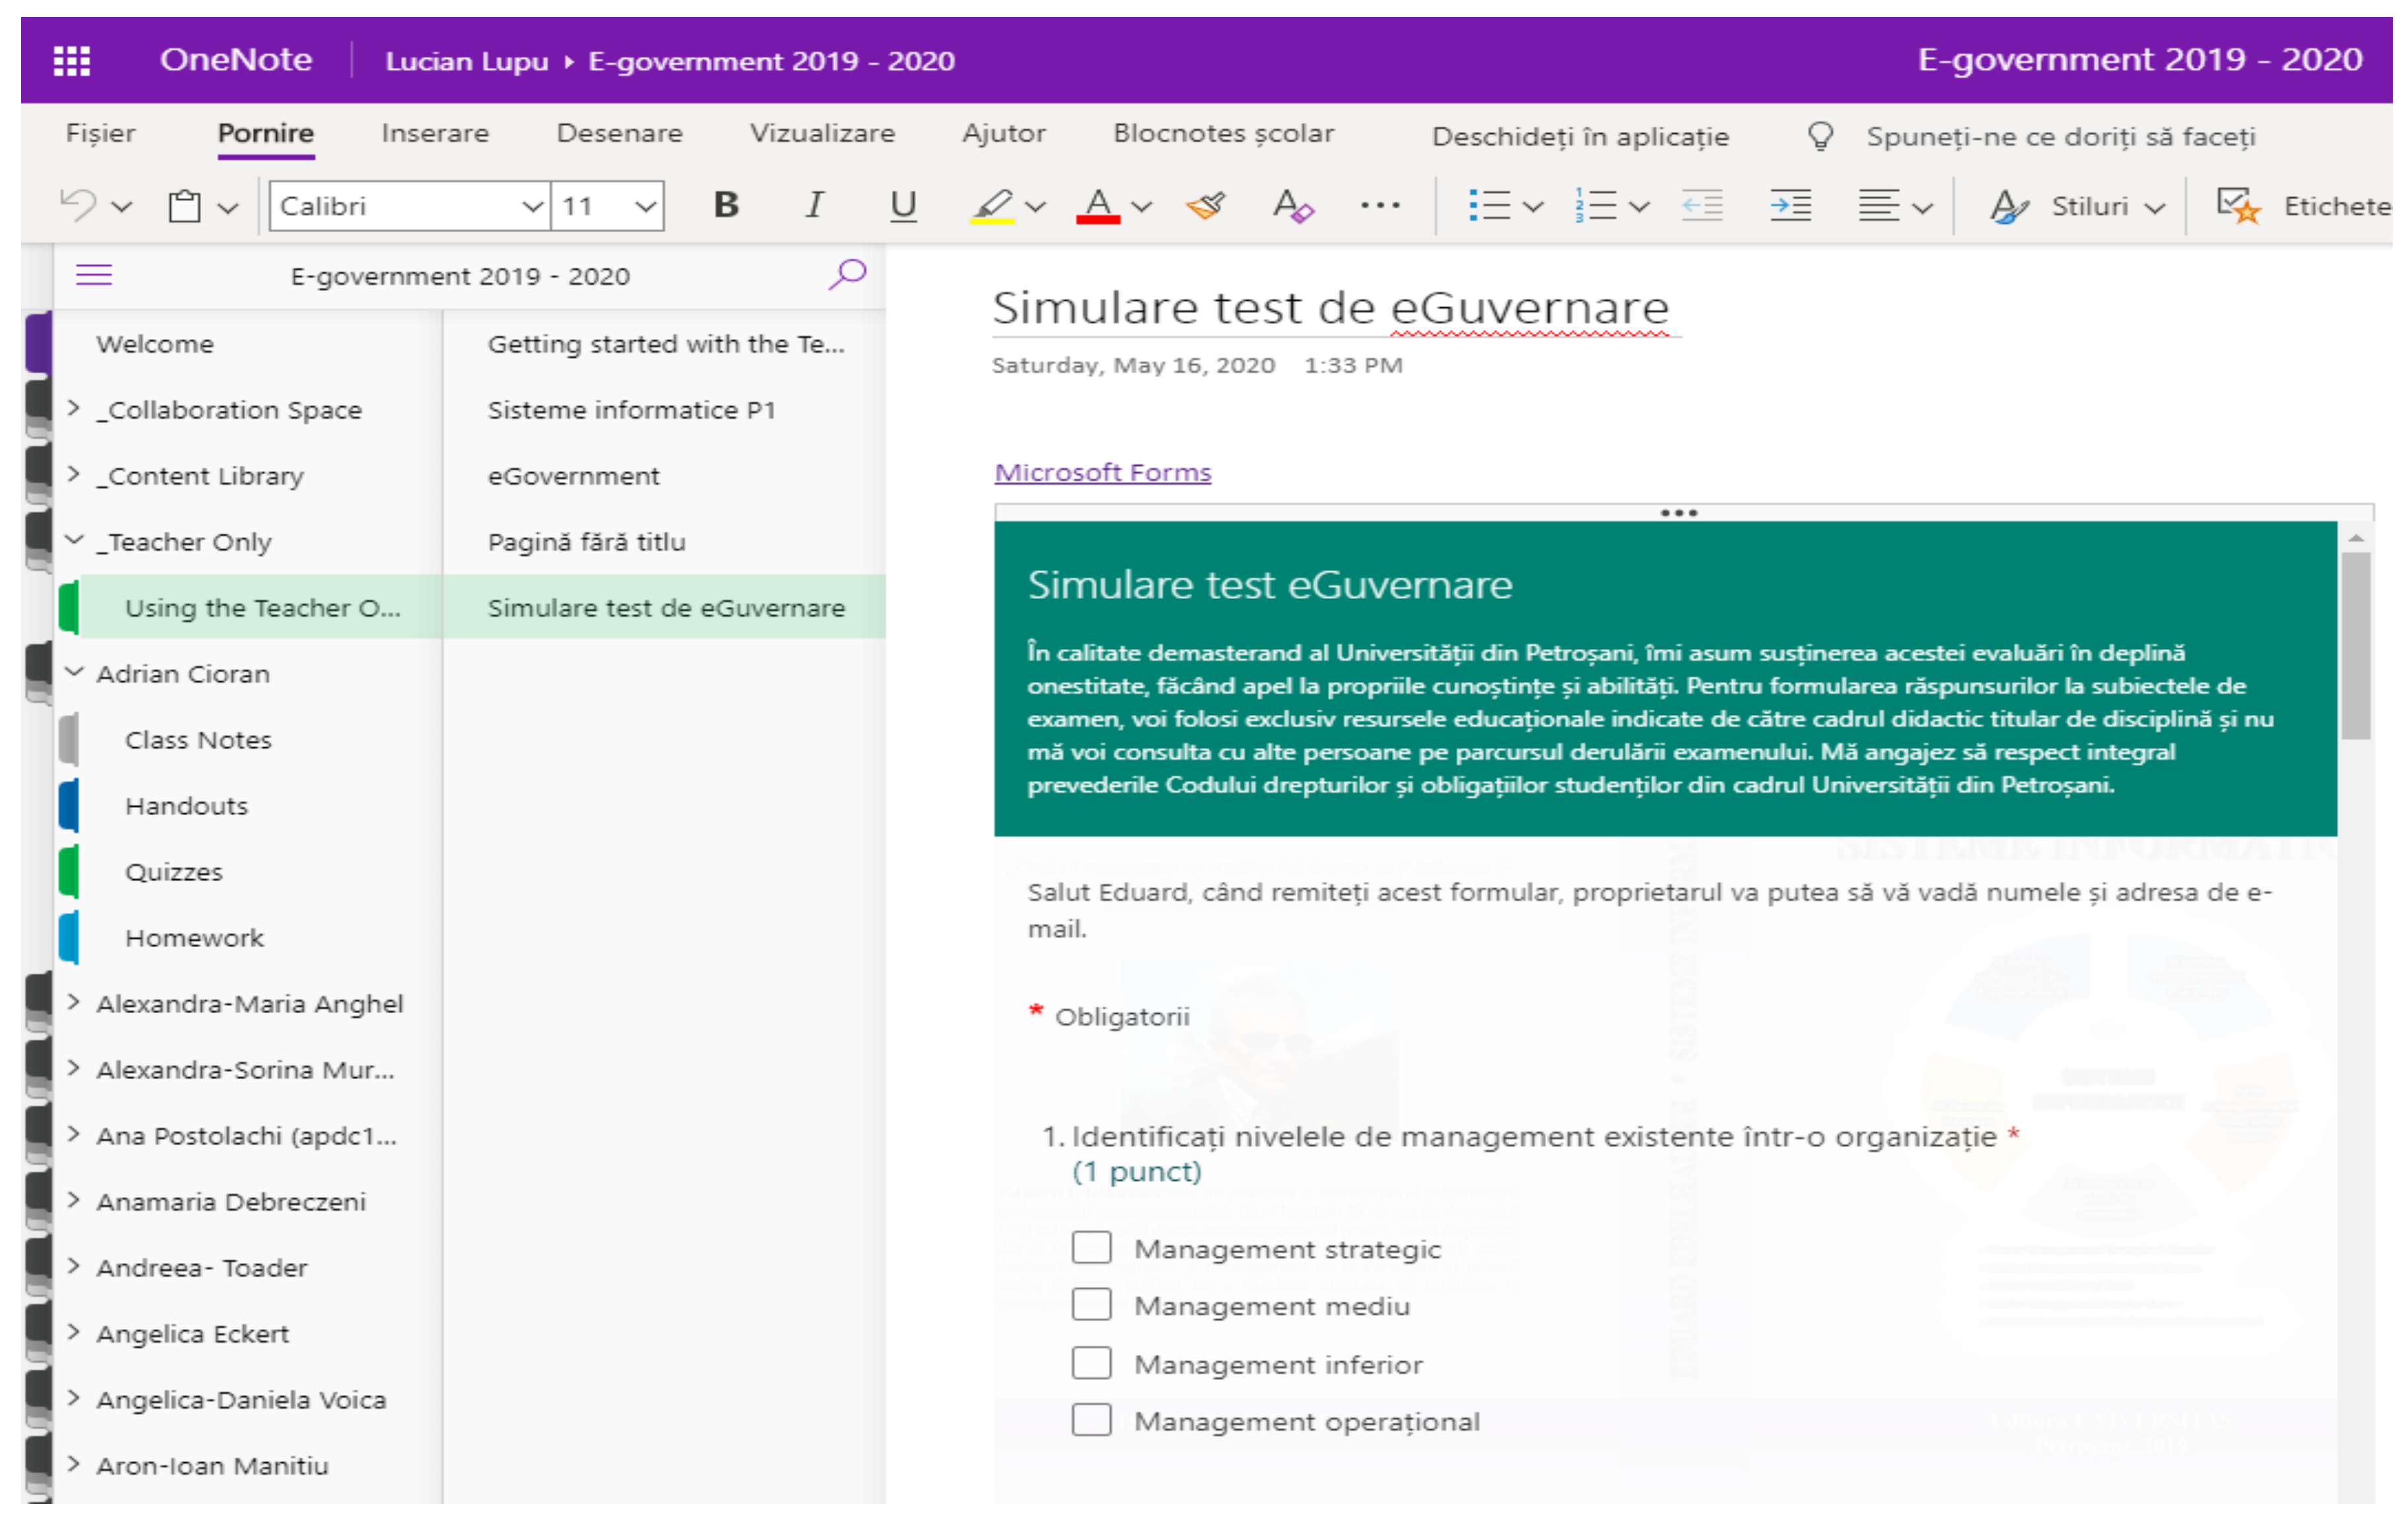Image resolution: width=2408 pixels, height=1525 pixels.
Task: Click the E-government 2019 - 2020 breadcrumb
Action: (771, 61)
